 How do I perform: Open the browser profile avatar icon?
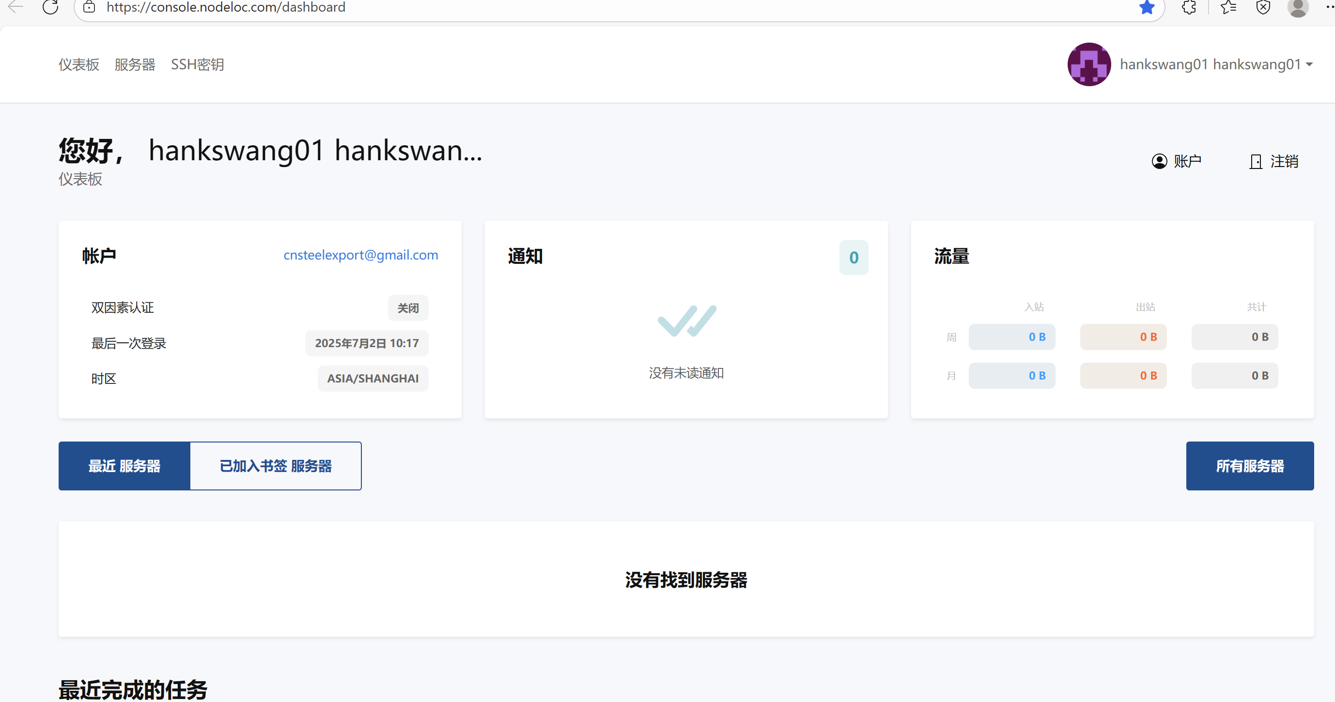[1298, 7]
